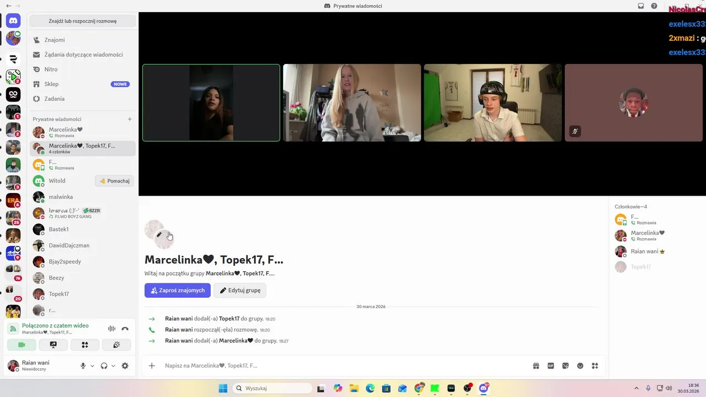Toggle microphone mute in user panel

(x=83, y=366)
